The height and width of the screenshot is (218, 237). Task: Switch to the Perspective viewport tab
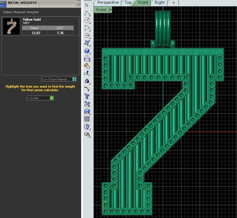(x=108, y=2)
